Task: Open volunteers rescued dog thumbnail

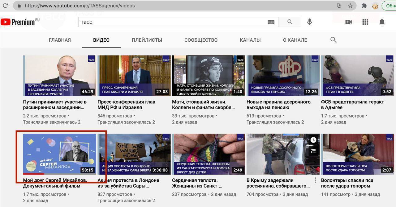Action: click(x=358, y=154)
